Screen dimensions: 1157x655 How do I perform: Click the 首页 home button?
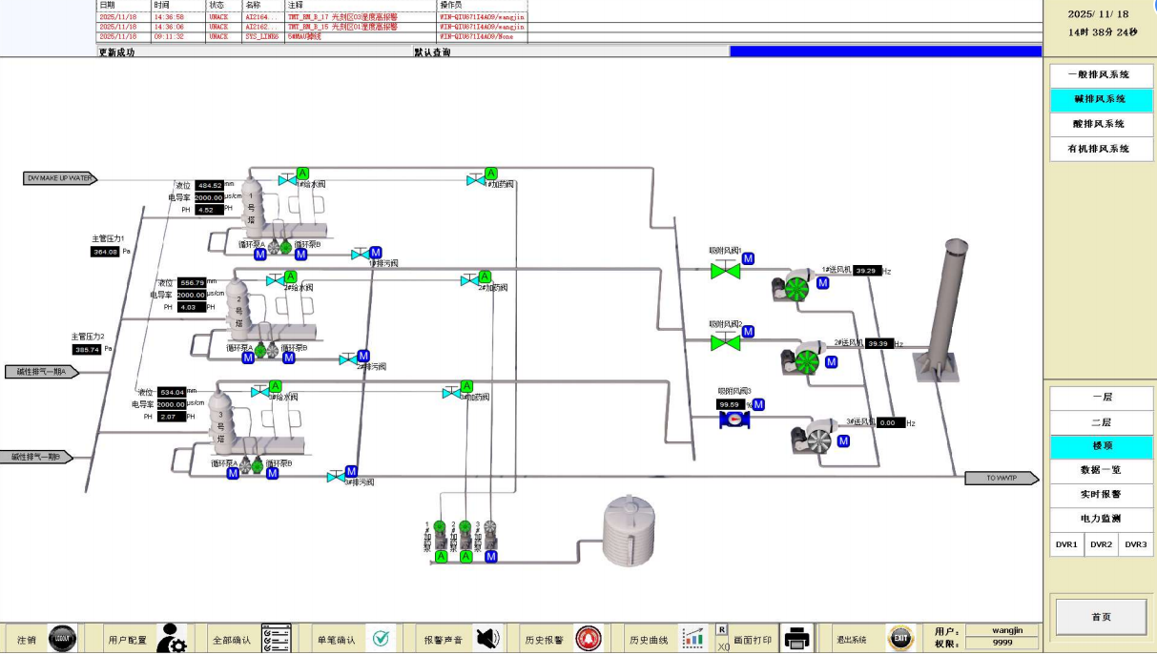tap(1100, 617)
